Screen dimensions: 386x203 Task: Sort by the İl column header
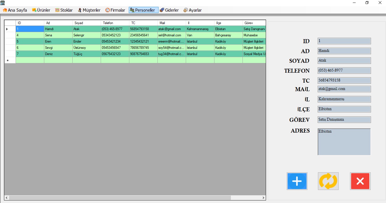[x=200, y=23]
